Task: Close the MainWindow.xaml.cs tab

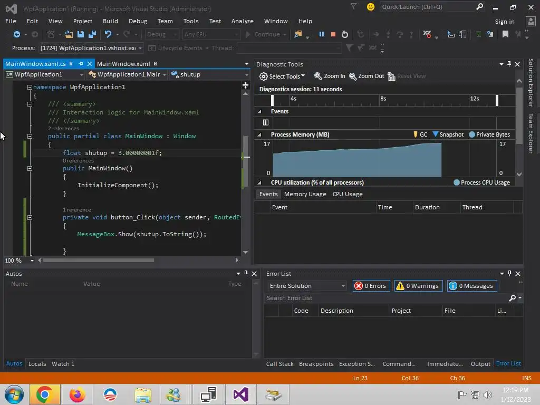Action: (90, 64)
